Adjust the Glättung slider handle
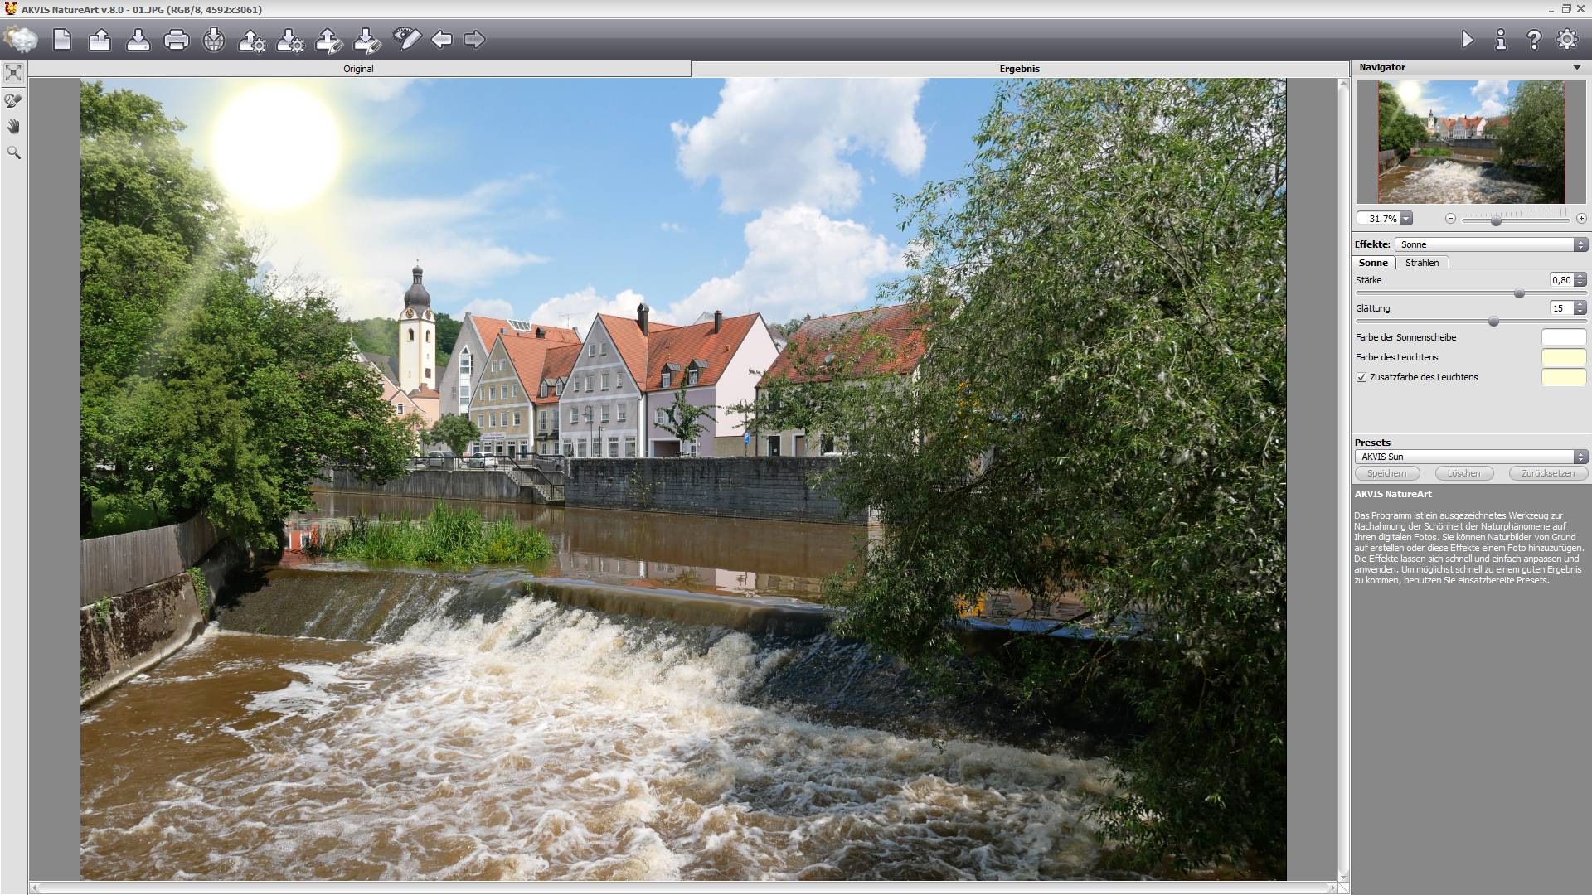This screenshot has width=1592, height=895. (1493, 322)
